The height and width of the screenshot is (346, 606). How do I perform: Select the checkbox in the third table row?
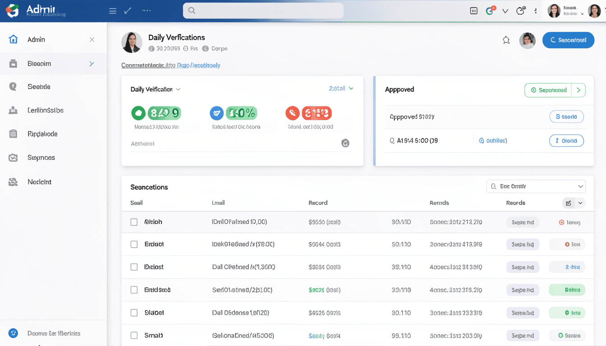134,267
